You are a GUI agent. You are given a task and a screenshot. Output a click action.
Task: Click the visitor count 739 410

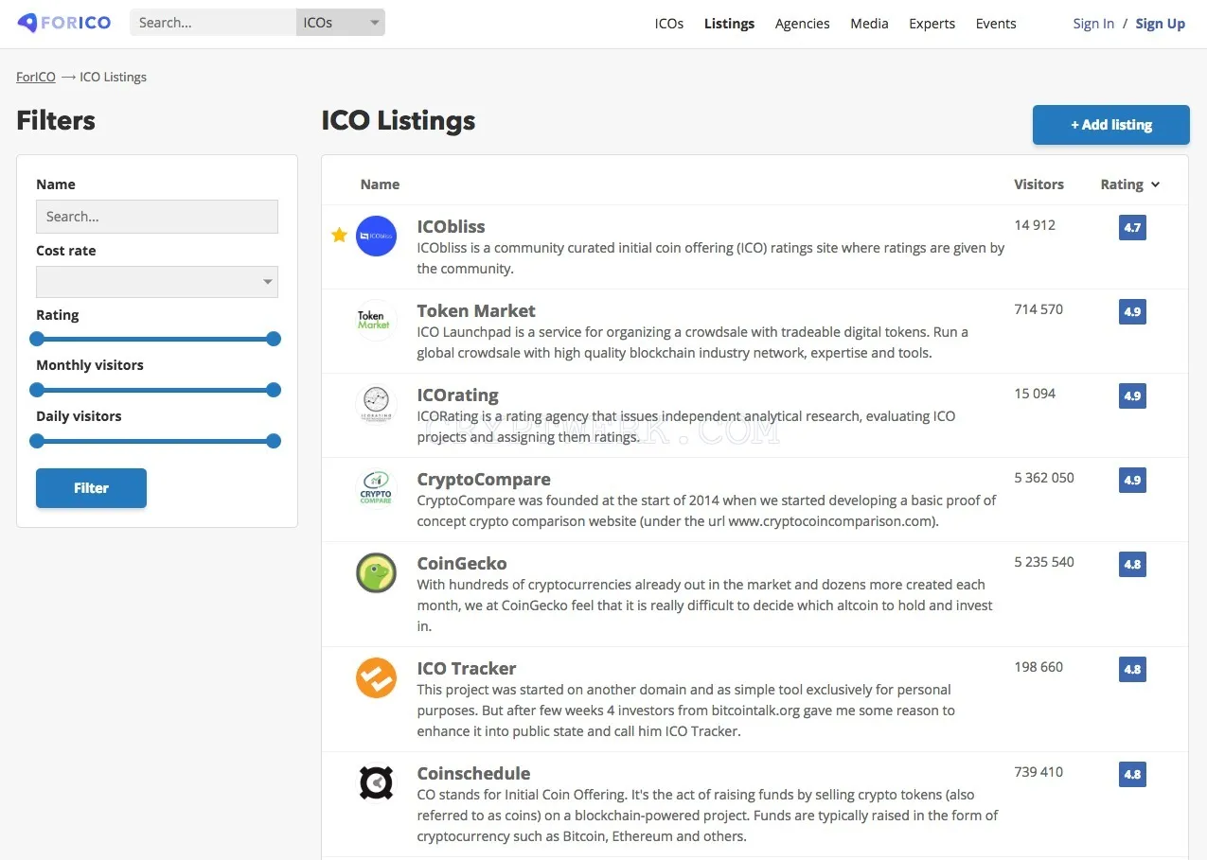coord(1038,772)
